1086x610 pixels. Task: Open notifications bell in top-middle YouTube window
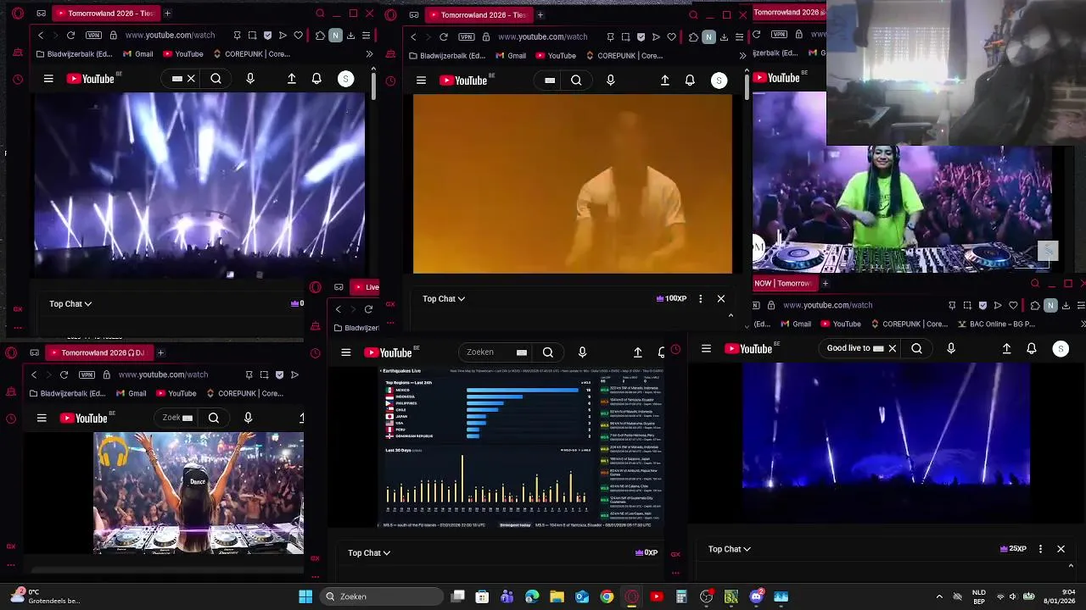pyautogui.click(x=690, y=80)
